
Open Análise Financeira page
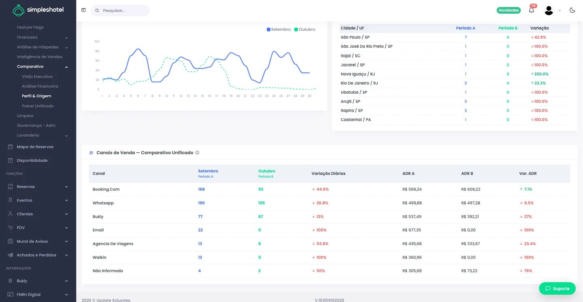point(40,86)
